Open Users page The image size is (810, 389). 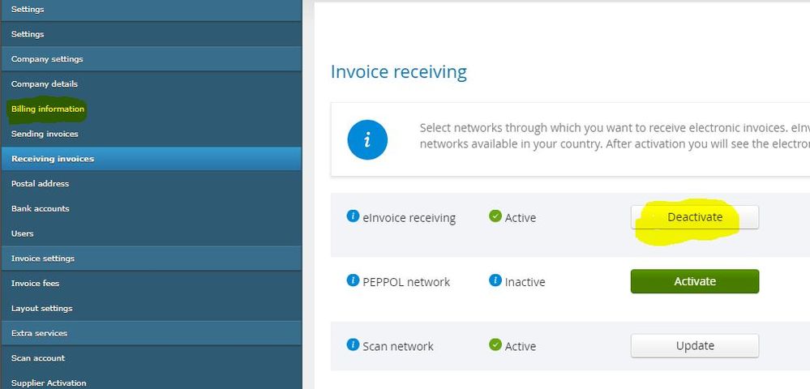tap(151, 233)
